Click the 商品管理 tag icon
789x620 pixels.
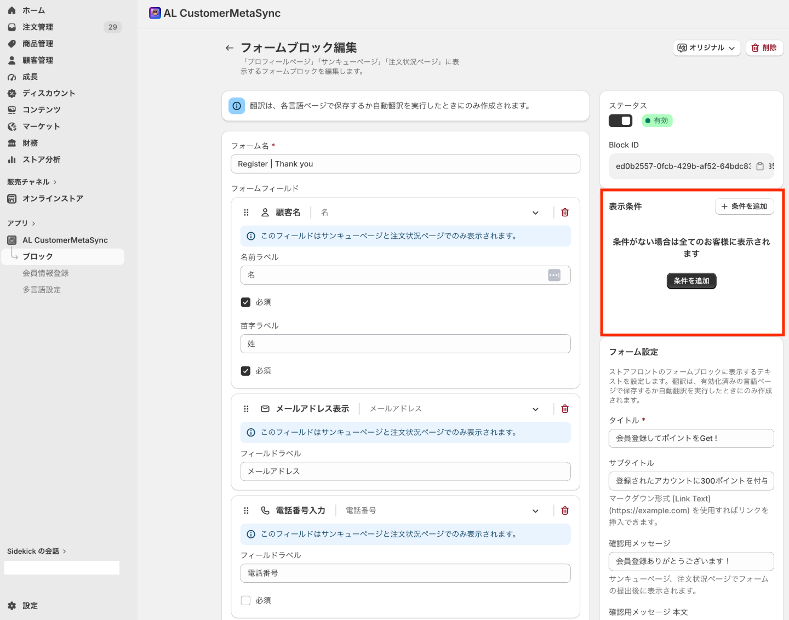12,44
